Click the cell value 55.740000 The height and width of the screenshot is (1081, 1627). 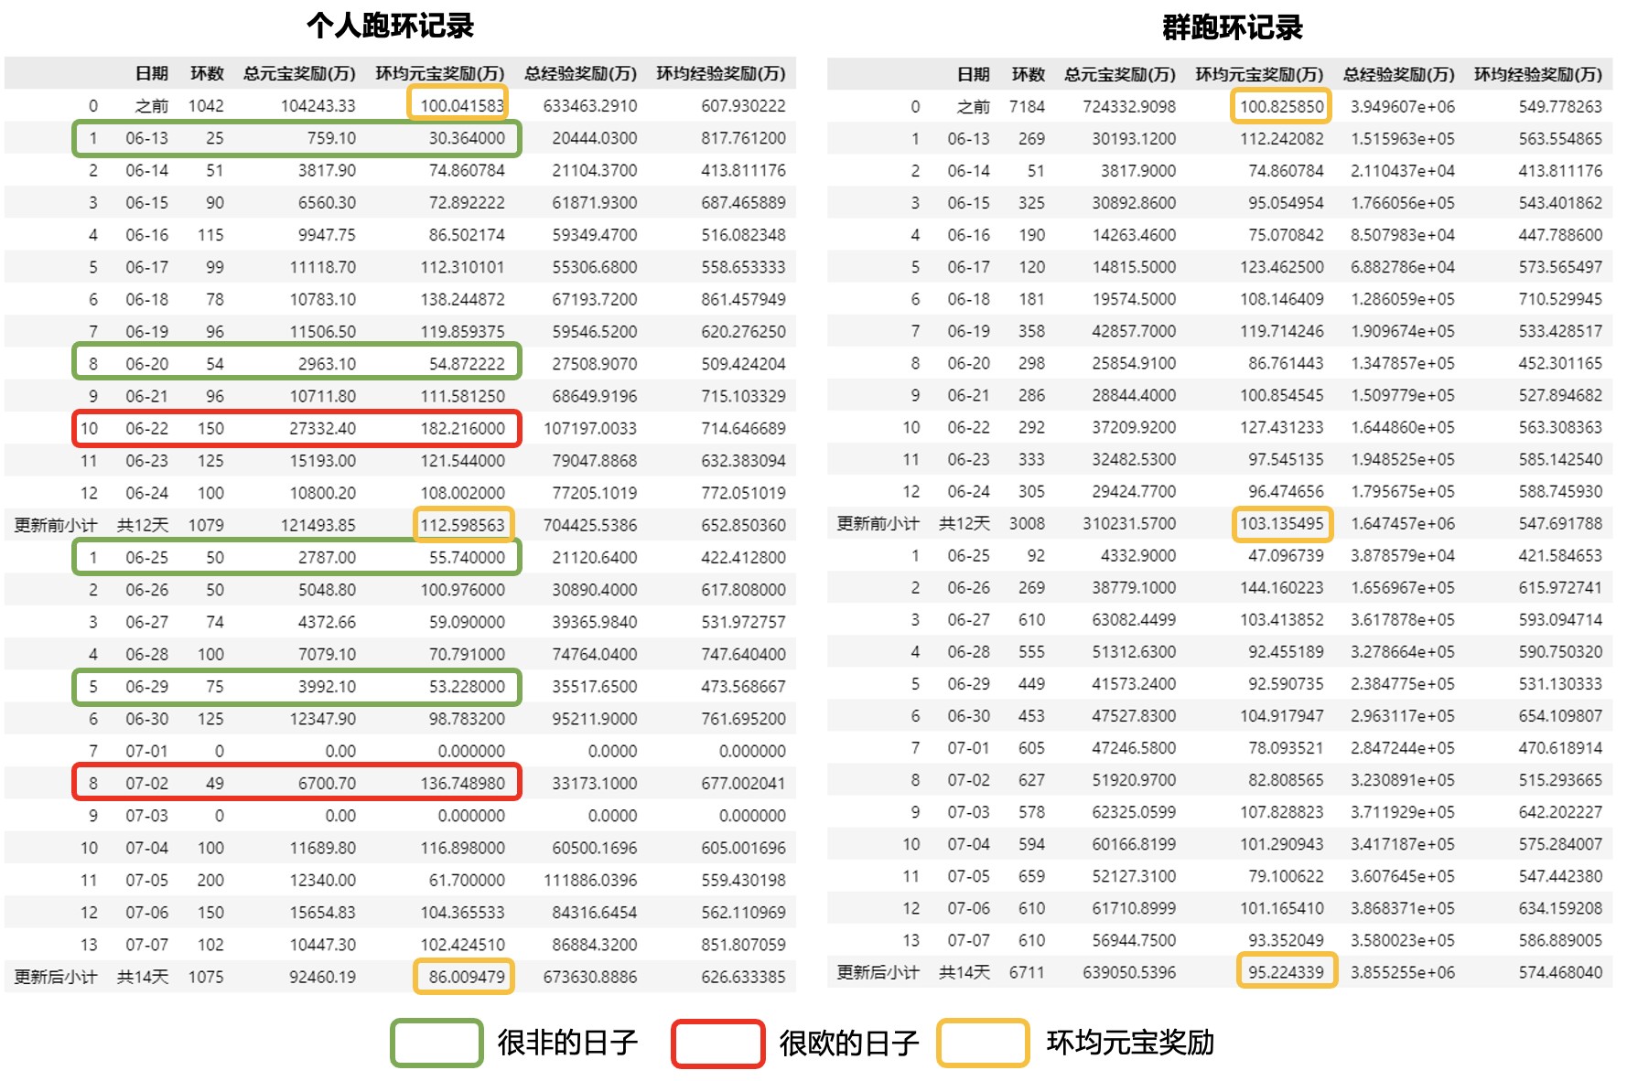(467, 557)
